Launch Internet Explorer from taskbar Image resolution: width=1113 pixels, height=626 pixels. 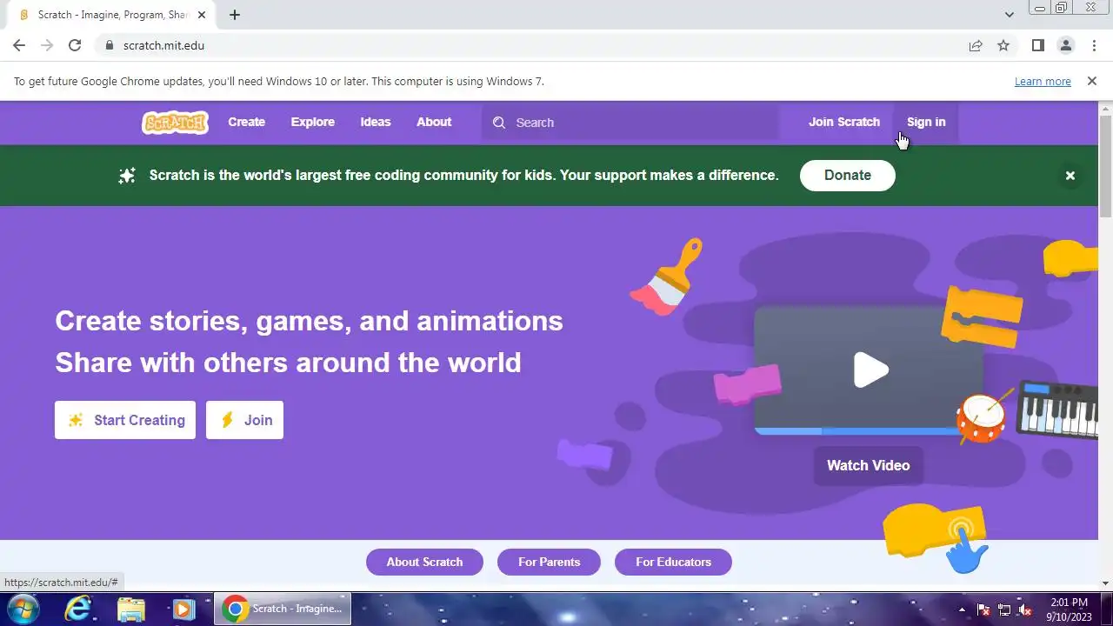[x=78, y=609]
